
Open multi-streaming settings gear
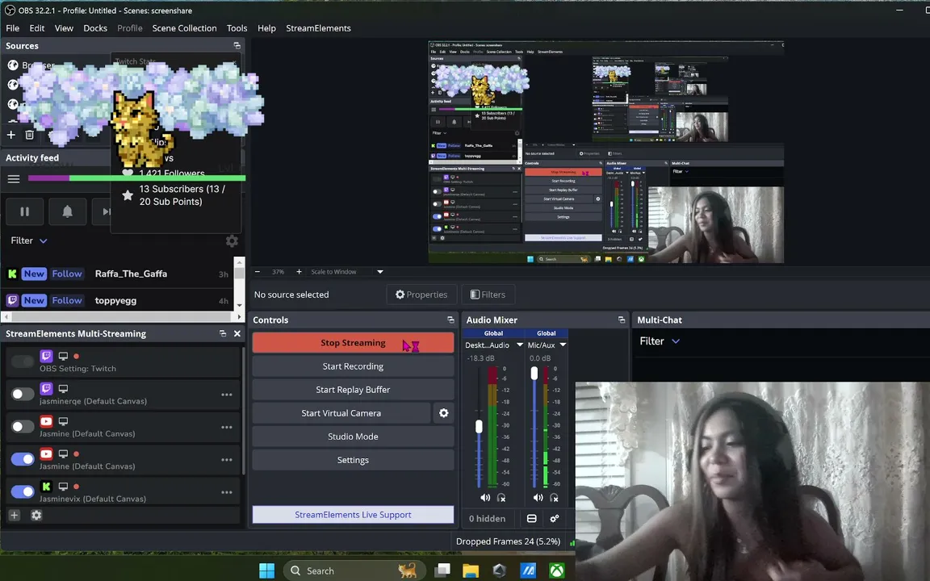[36, 515]
